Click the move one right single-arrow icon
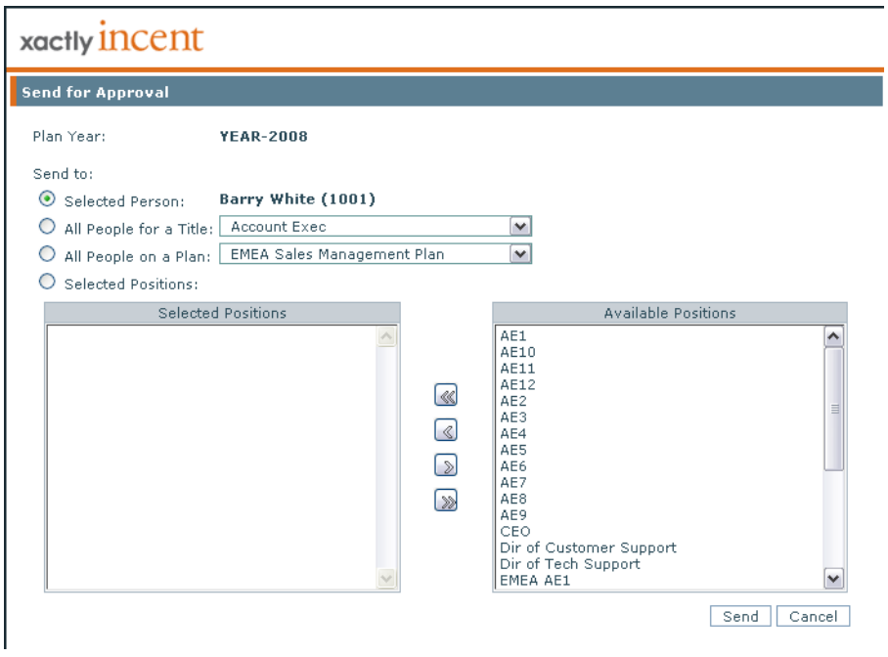This screenshot has width=888, height=657. [x=446, y=465]
